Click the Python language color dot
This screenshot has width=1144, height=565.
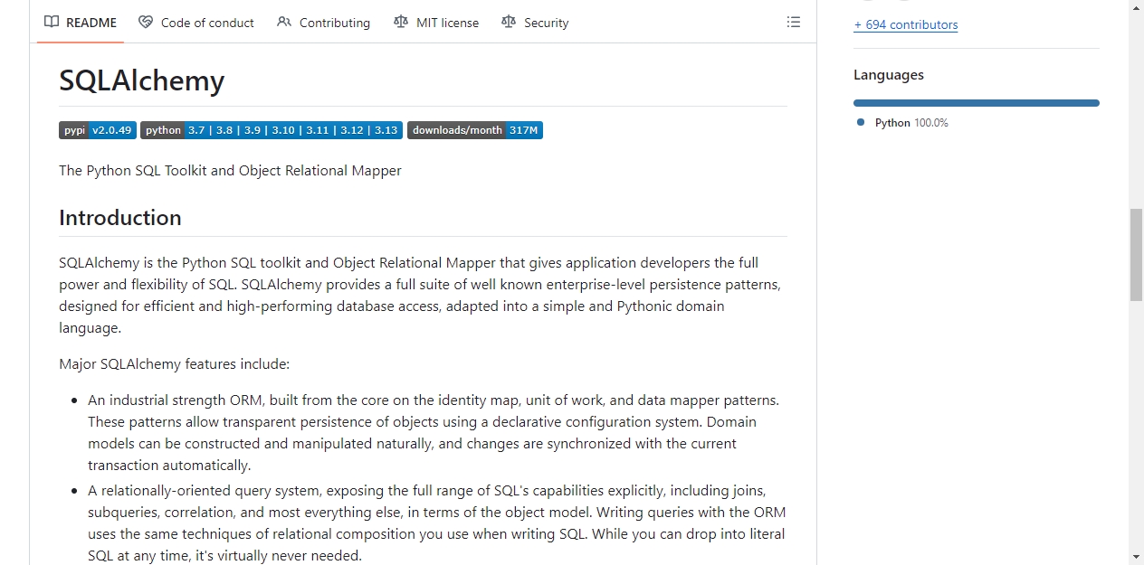(x=861, y=122)
